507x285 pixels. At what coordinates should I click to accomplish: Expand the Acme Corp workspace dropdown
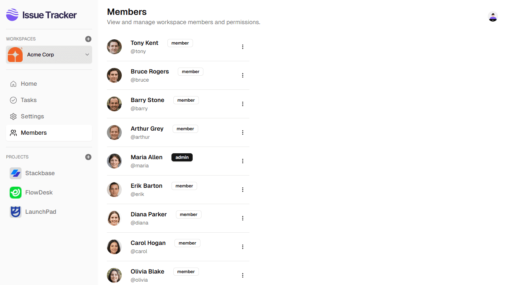tap(87, 54)
